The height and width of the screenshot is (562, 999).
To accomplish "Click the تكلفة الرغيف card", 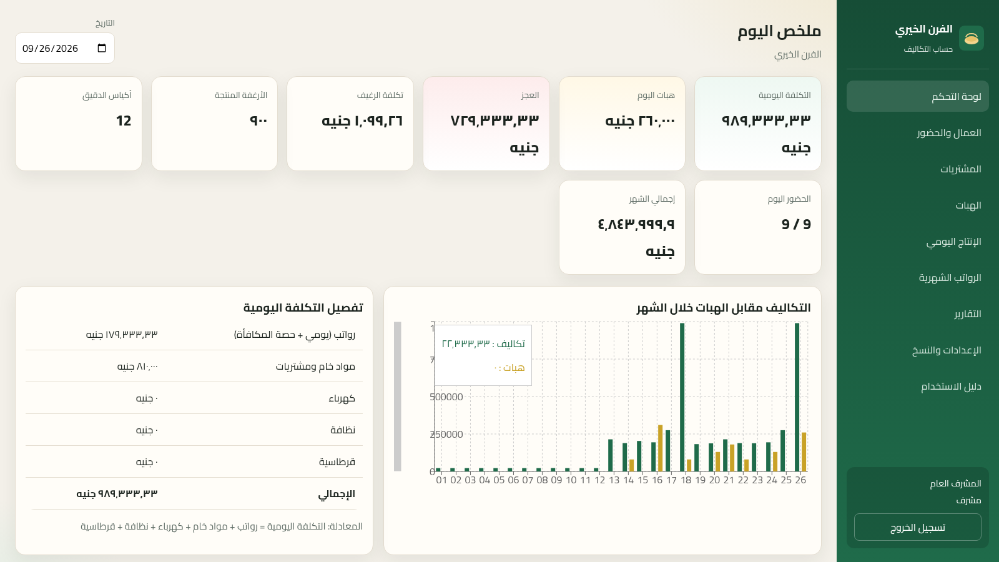I will 350,124.
